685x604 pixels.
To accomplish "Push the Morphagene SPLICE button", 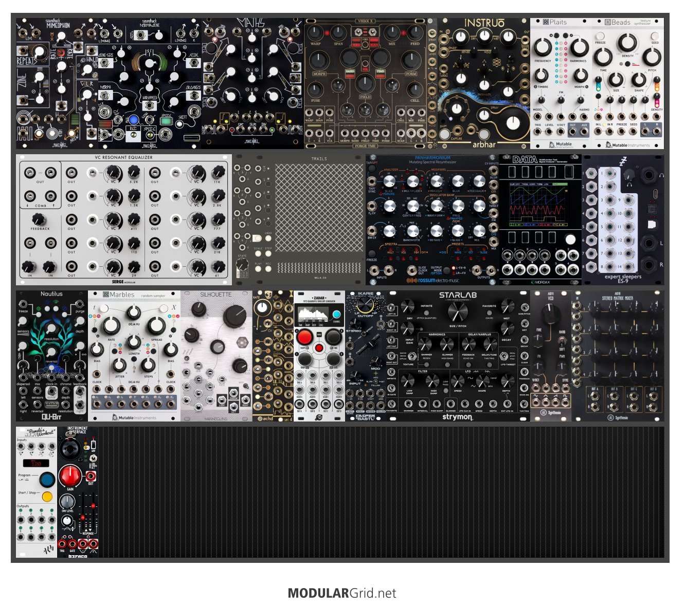I will (150, 136).
